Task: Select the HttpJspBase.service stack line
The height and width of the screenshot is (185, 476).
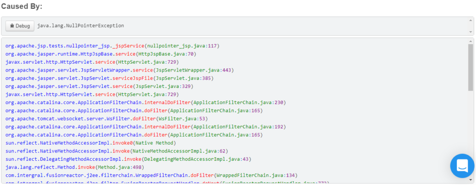Action: click(101, 54)
